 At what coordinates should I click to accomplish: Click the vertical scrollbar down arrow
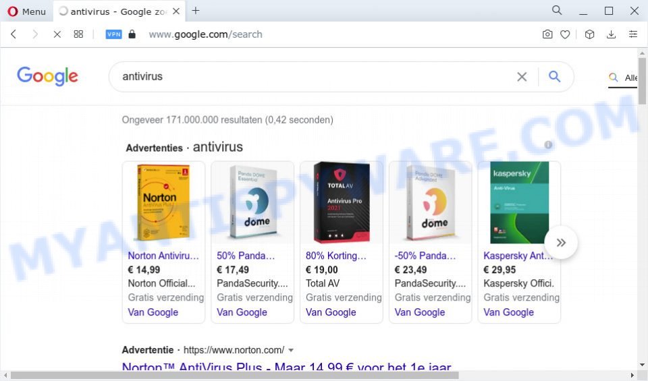pyautogui.click(x=642, y=365)
